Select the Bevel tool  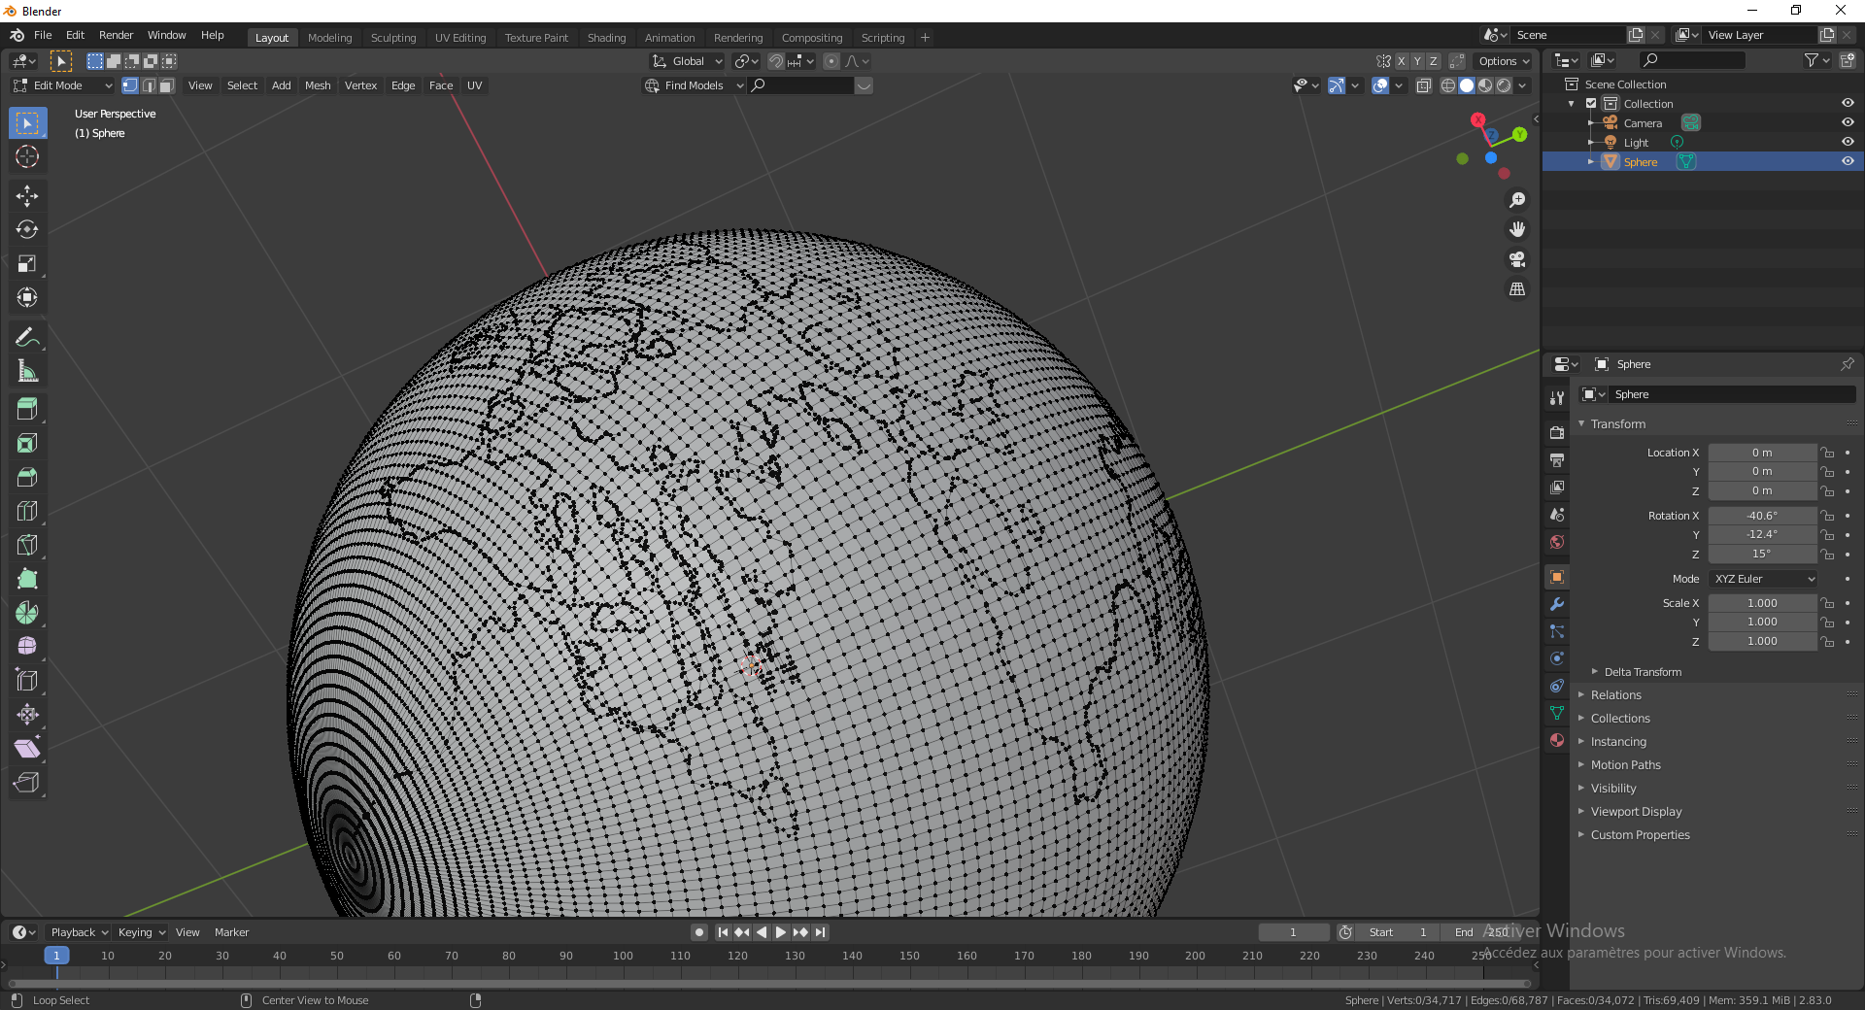[27, 477]
